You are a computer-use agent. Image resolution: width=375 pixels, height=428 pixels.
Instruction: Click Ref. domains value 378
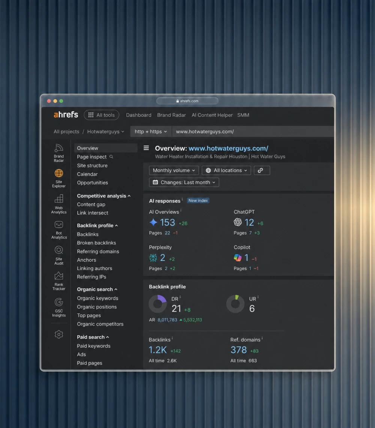point(238,350)
